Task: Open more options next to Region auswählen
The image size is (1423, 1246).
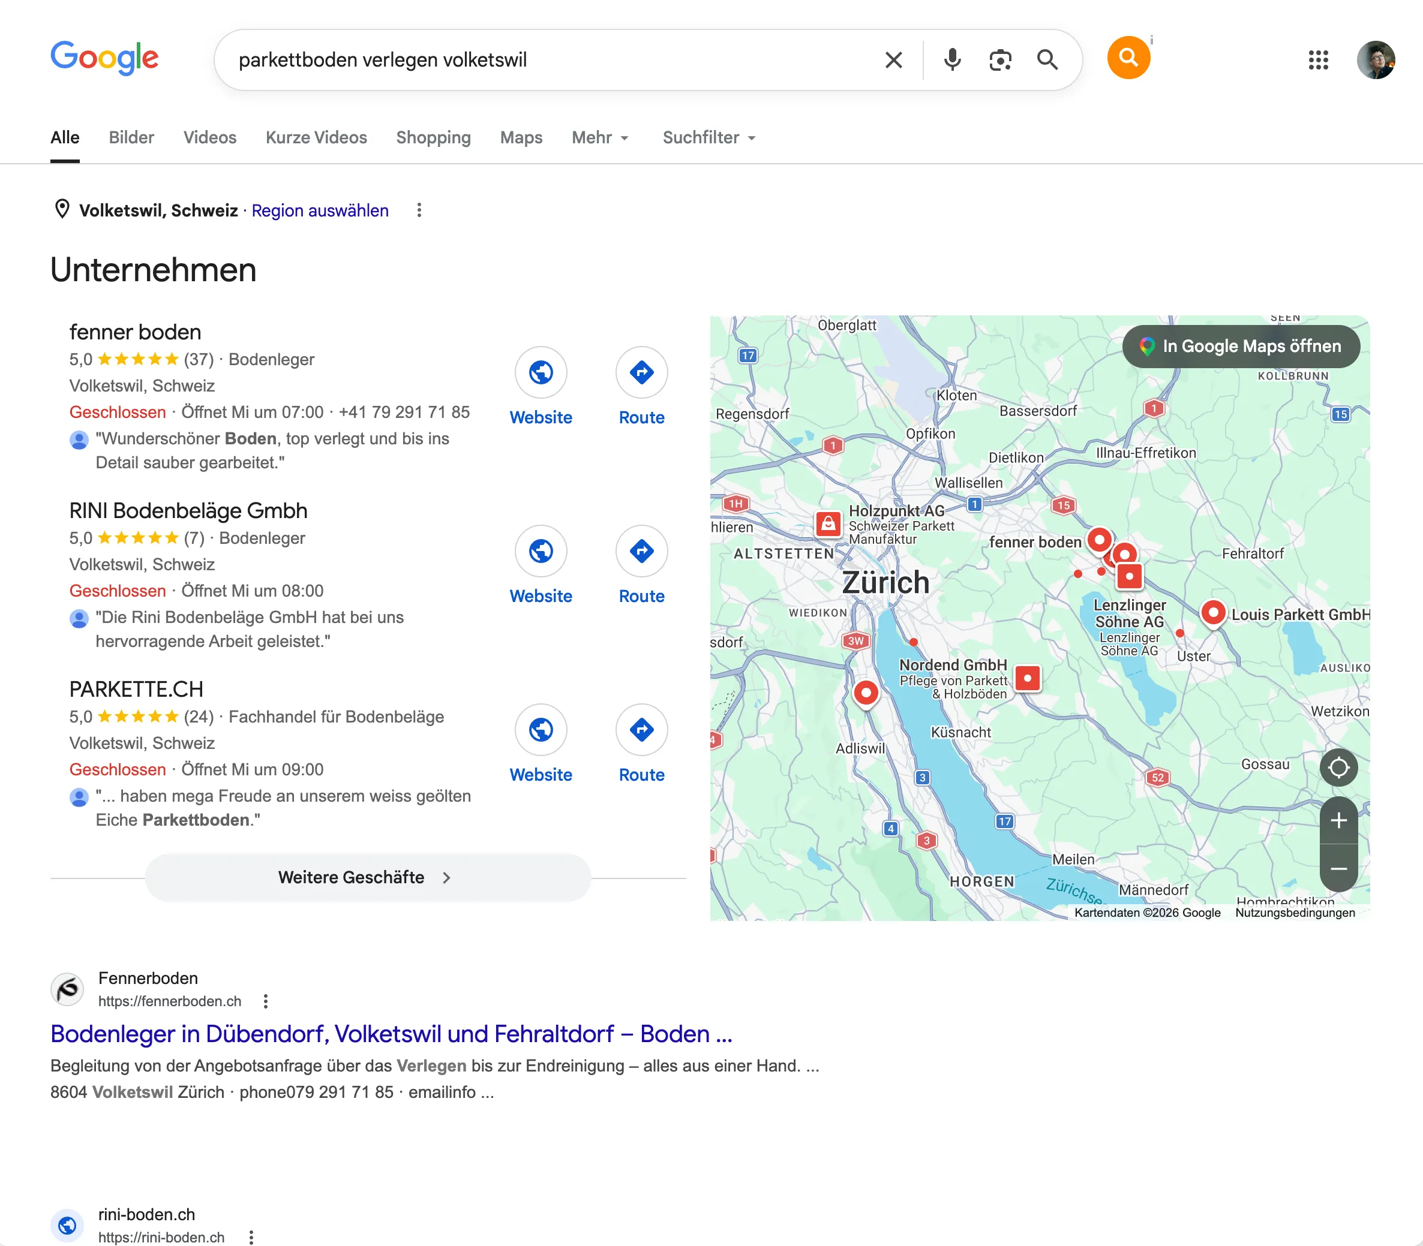Action: click(419, 210)
